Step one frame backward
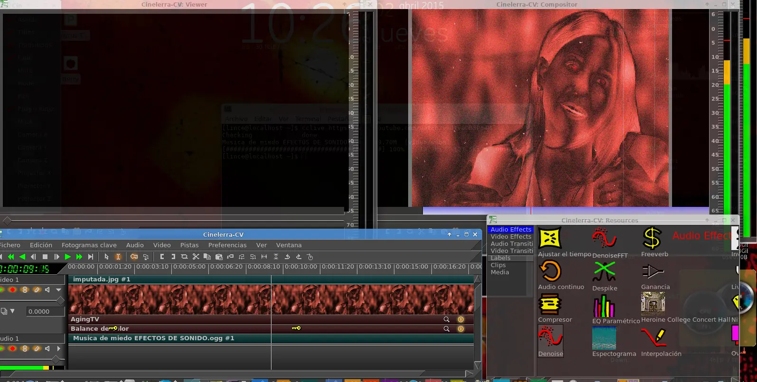Image resolution: width=757 pixels, height=382 pixels. click(33, 257)
